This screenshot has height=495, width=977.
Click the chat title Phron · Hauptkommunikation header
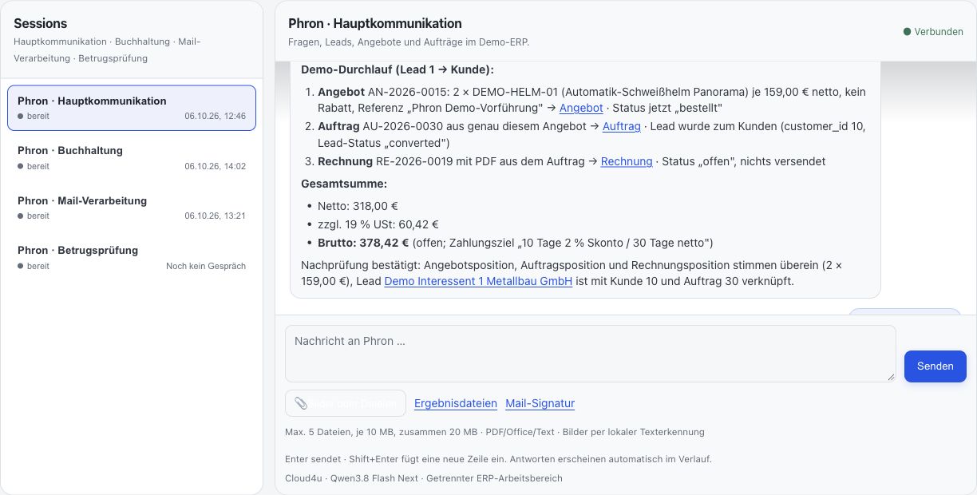tap(375, 23)
